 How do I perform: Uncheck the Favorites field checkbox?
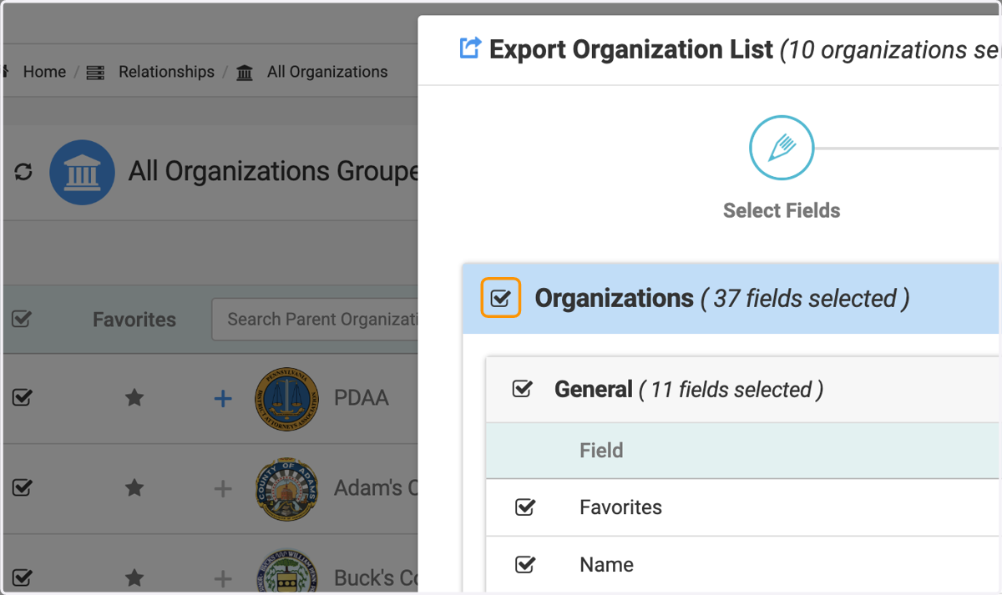pos(524,507)
